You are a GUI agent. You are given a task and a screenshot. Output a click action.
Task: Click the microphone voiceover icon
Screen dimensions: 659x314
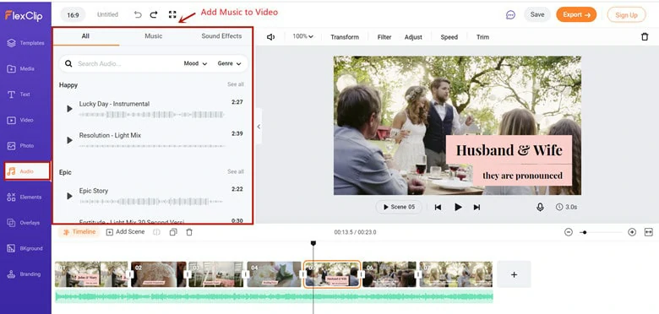(540, 207)
